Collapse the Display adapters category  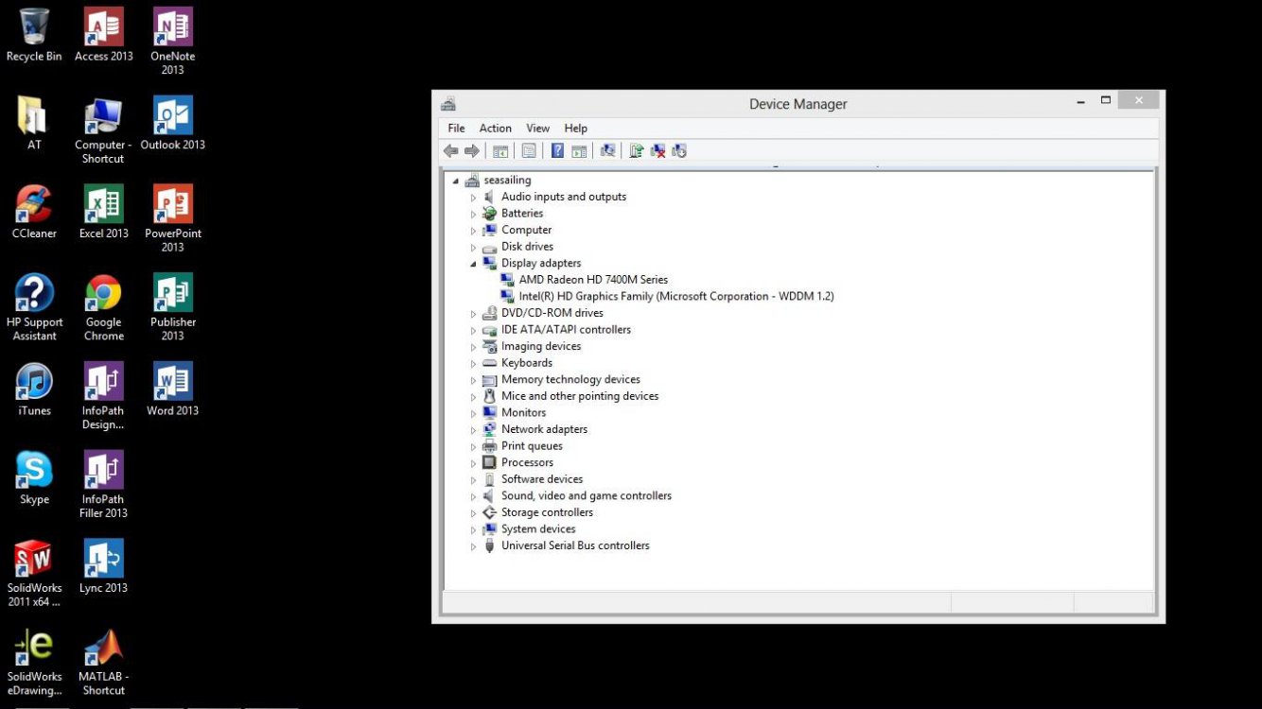[x=474, y=264]
